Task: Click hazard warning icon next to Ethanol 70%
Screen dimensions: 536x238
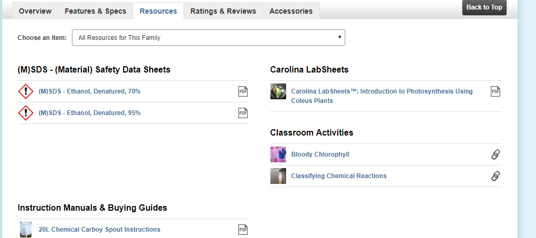Action: click(x=26, y=91)
